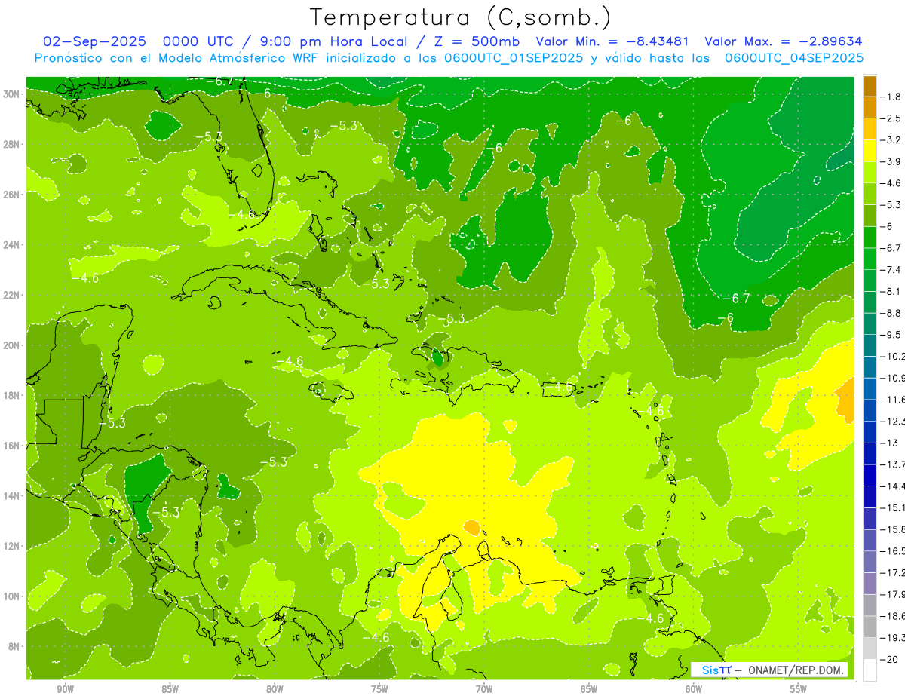Click the "-3.2" color scale label
This screenshot has width=905, height=699.
[x=891, y=140]
